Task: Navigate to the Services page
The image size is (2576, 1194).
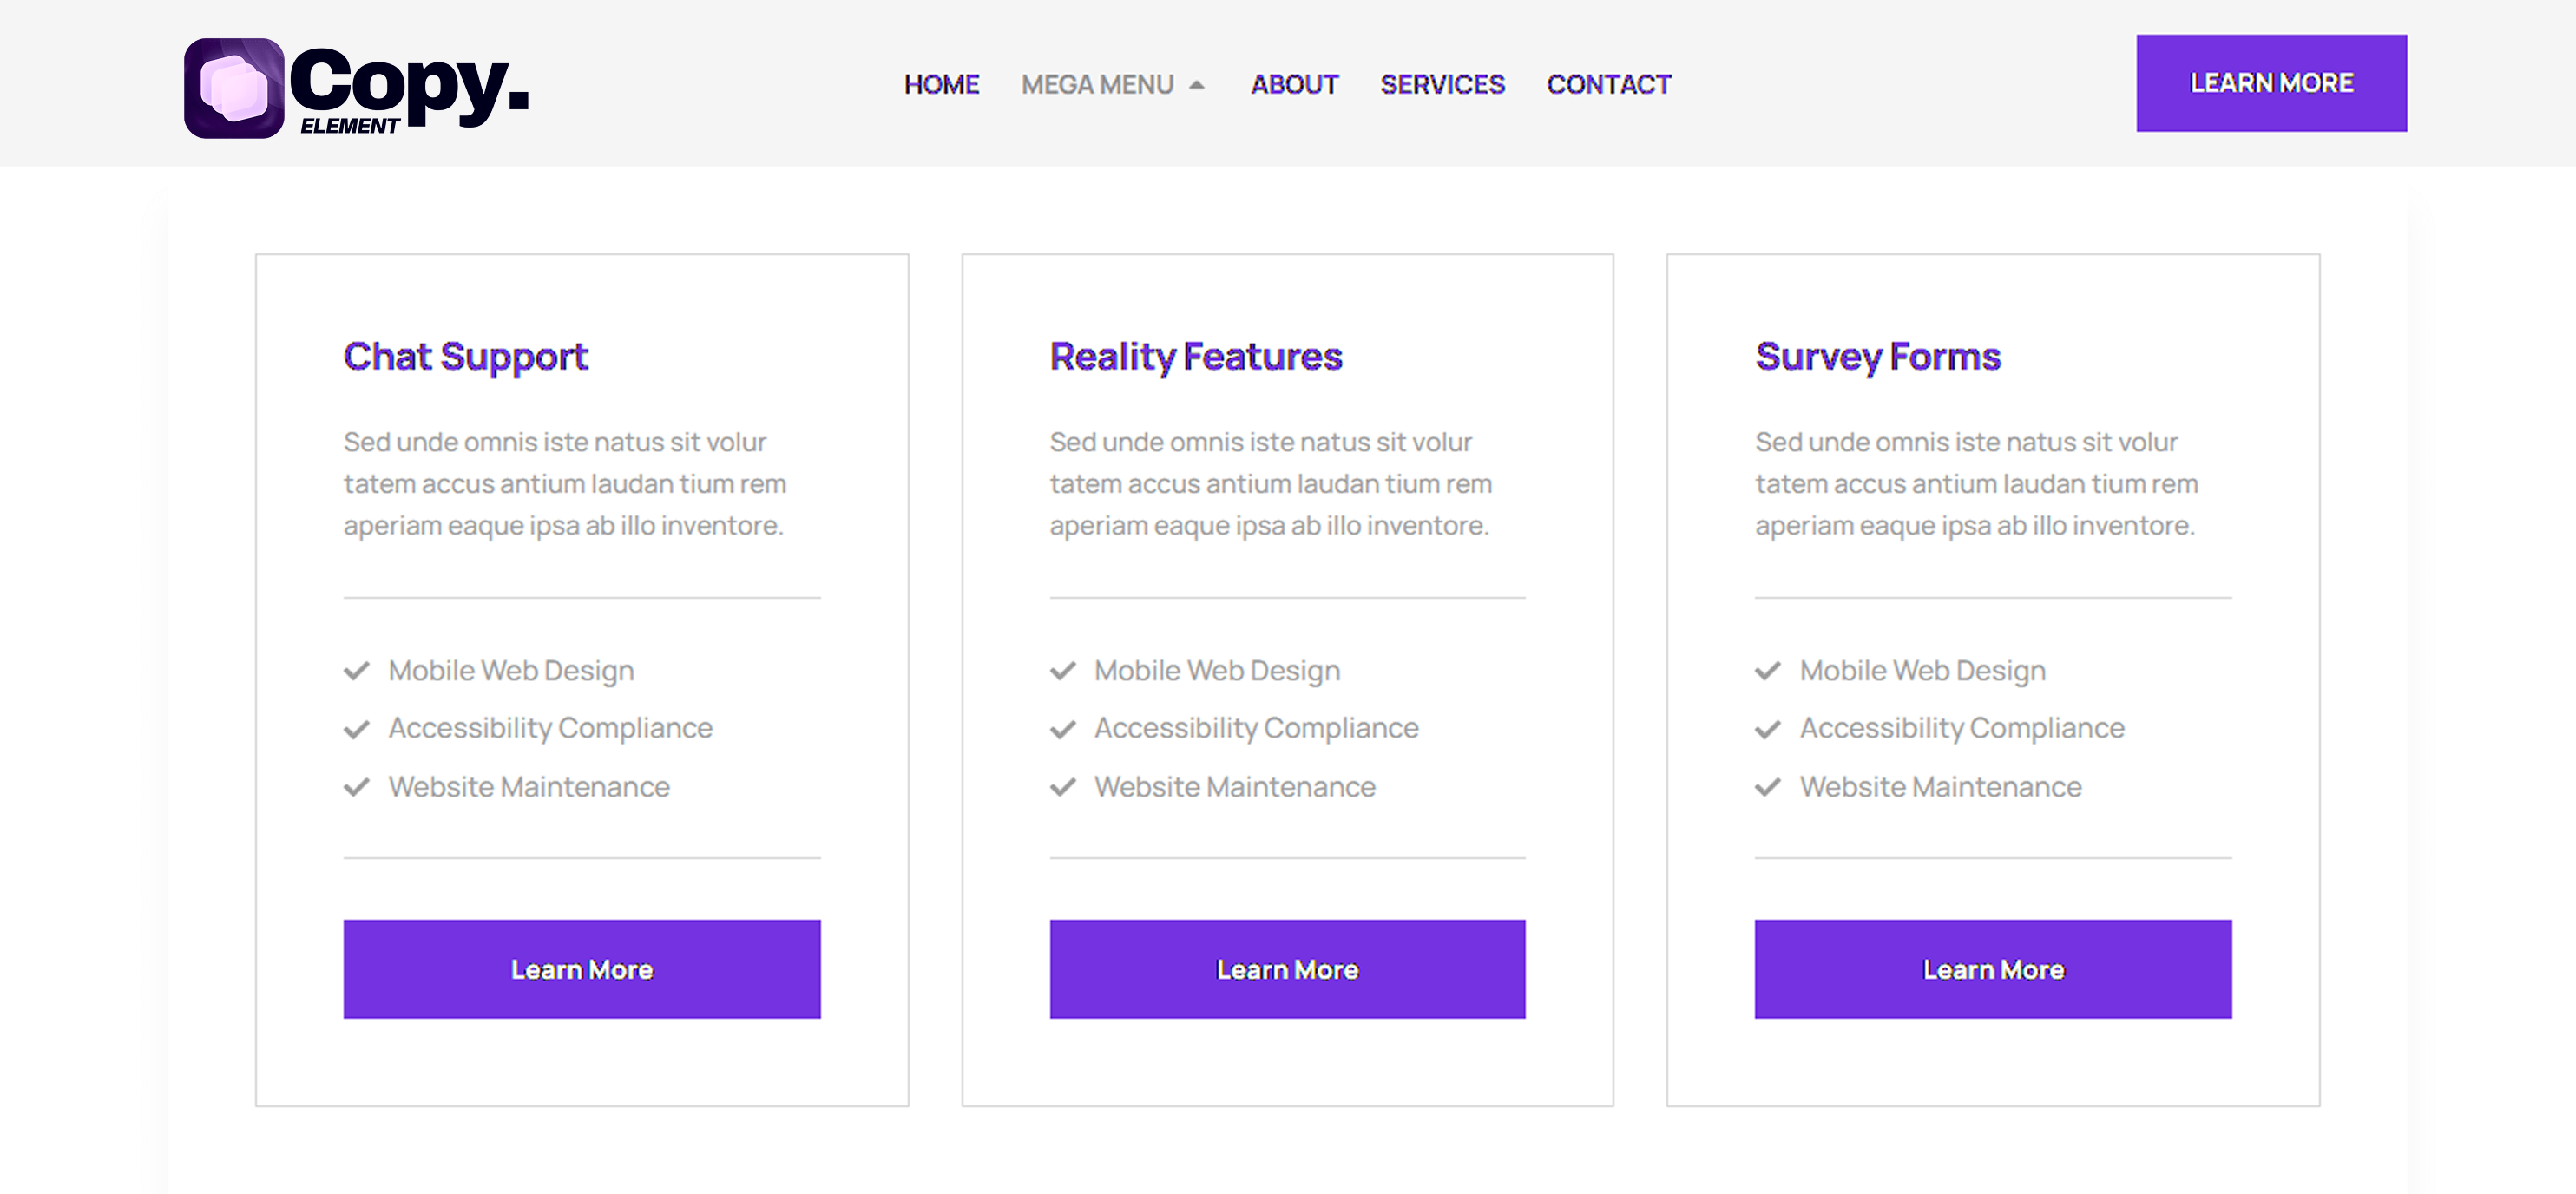Action: pyautogui.click(x=1442, y=85)
